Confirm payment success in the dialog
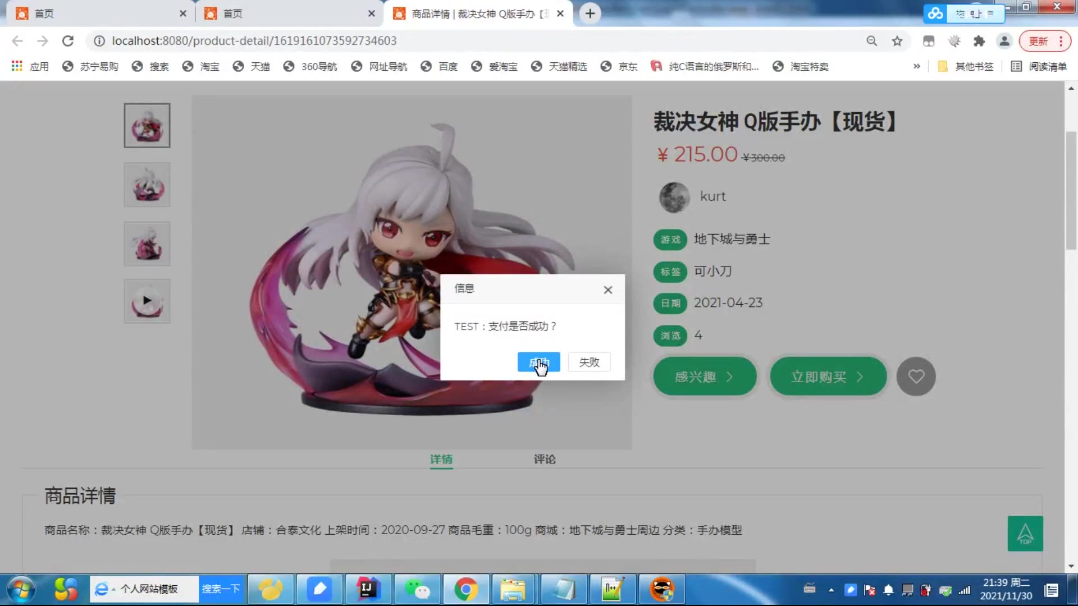1078x606 pixels. click(x=538, y=362)
